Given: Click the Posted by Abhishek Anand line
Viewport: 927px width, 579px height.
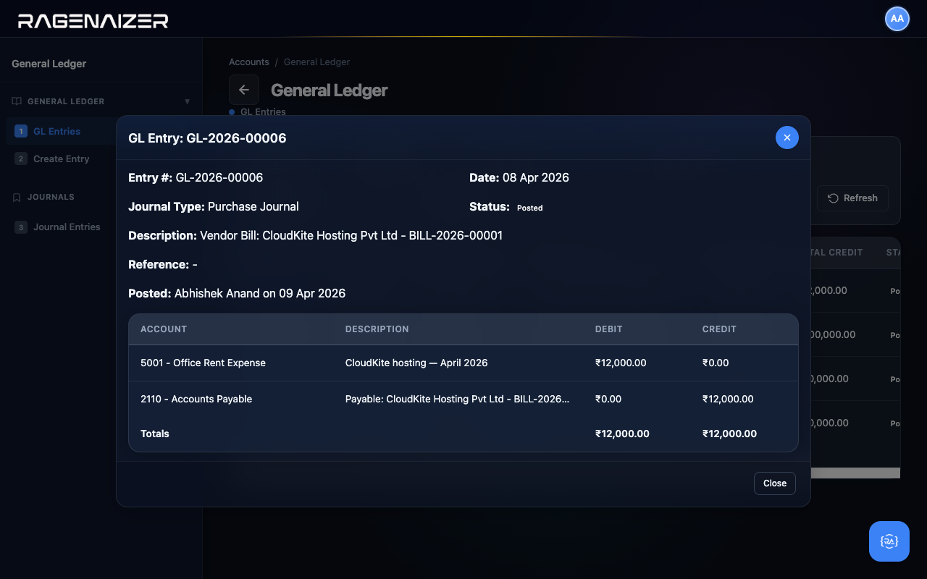Looking at the screenshot, I should point(237,293).
